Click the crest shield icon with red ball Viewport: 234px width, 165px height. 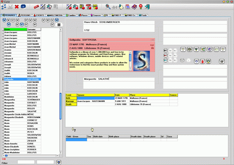pos(95,7)
